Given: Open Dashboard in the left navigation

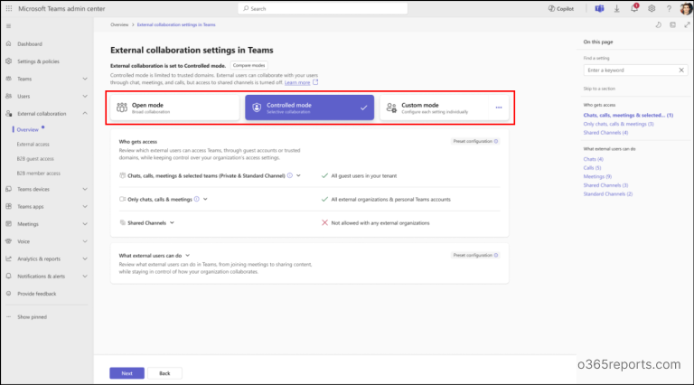Looking at the screenshot, I should point(30,43).
